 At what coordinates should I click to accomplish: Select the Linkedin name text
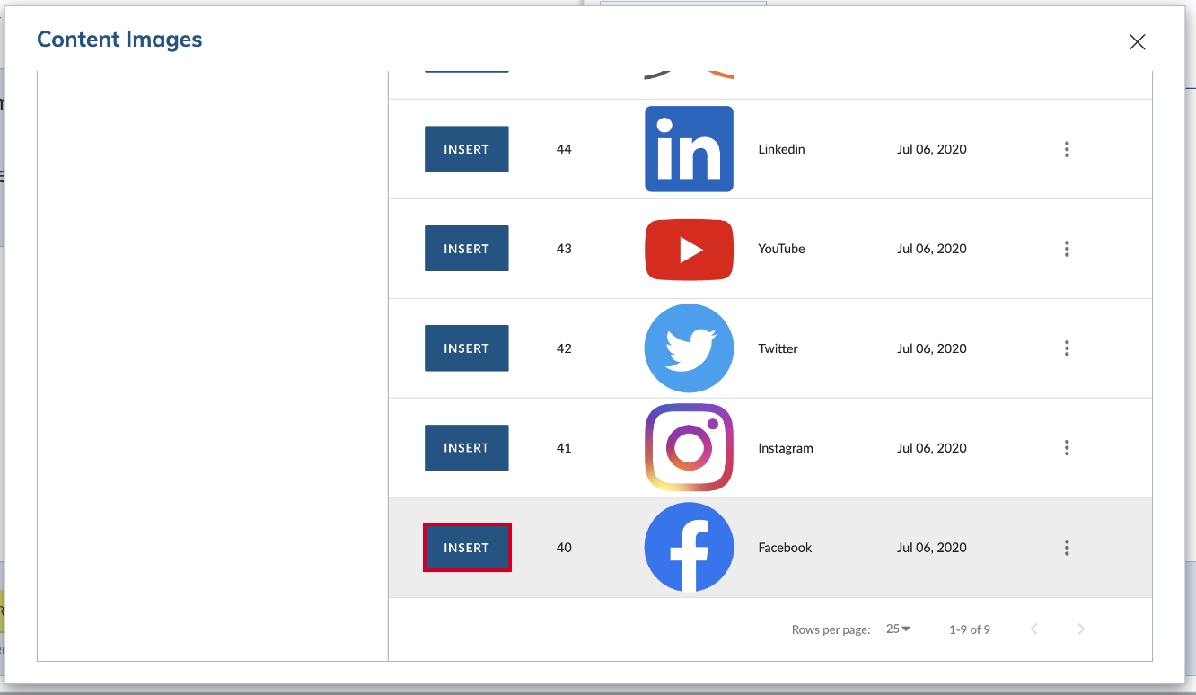781,149
